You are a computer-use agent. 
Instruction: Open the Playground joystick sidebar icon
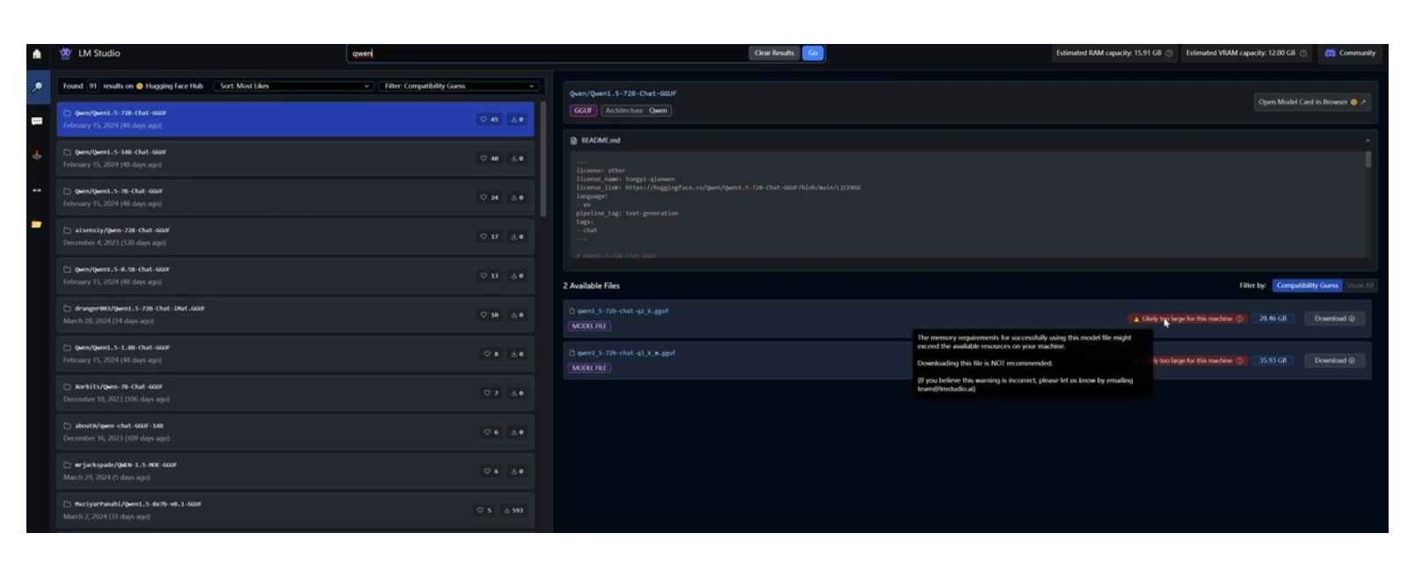tap(37, 156)
